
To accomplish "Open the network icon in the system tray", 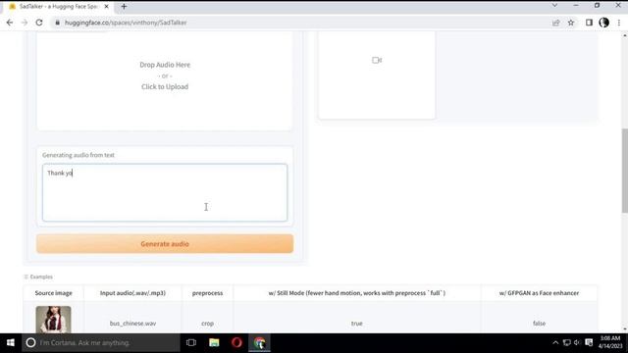I will (x=567, y=343).
